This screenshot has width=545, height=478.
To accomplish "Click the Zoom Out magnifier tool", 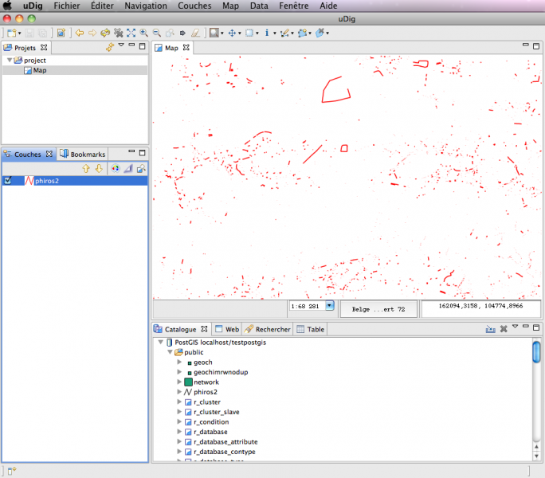I will 157,33.
